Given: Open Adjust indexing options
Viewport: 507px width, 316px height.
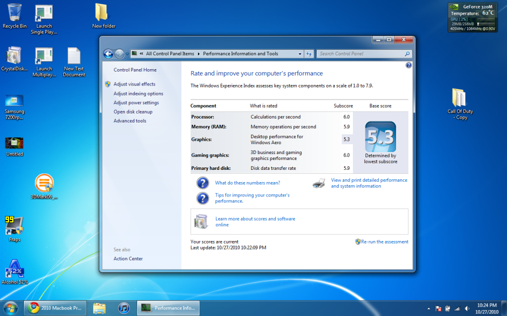Looking at the screenshot, I should (x=139, y=93).
